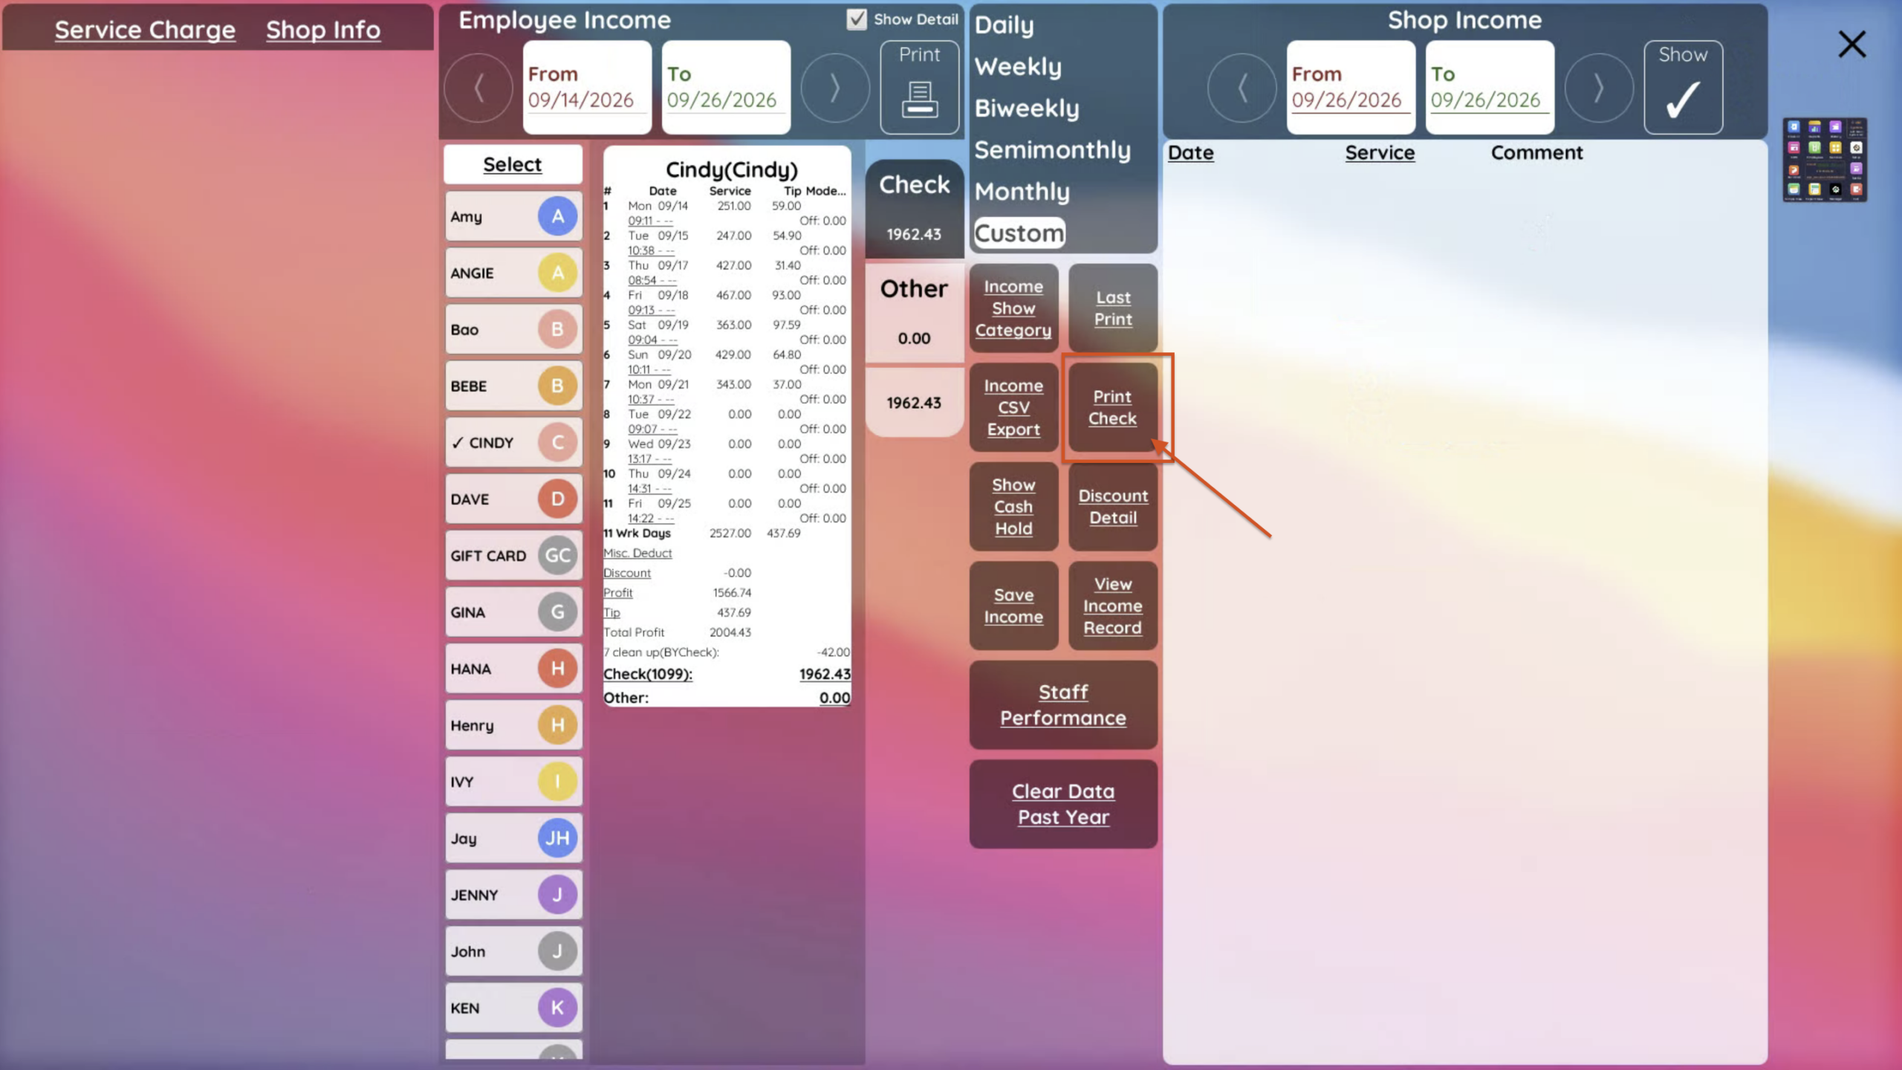Viewport: 1902px width, 1070px height.
Task: Click the Select header above employees
Action: pyautogui.click(x=513, y=164)
